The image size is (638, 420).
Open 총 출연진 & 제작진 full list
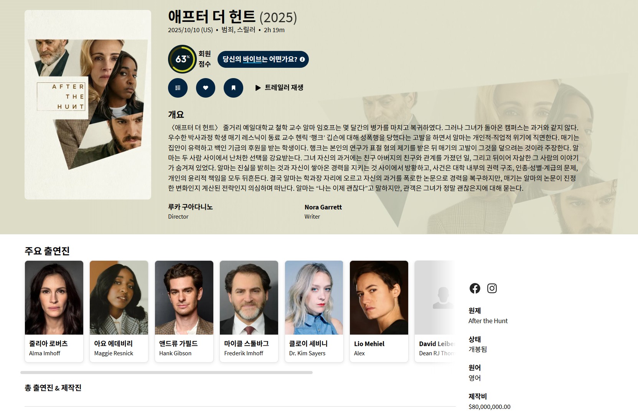click(53, 388)
